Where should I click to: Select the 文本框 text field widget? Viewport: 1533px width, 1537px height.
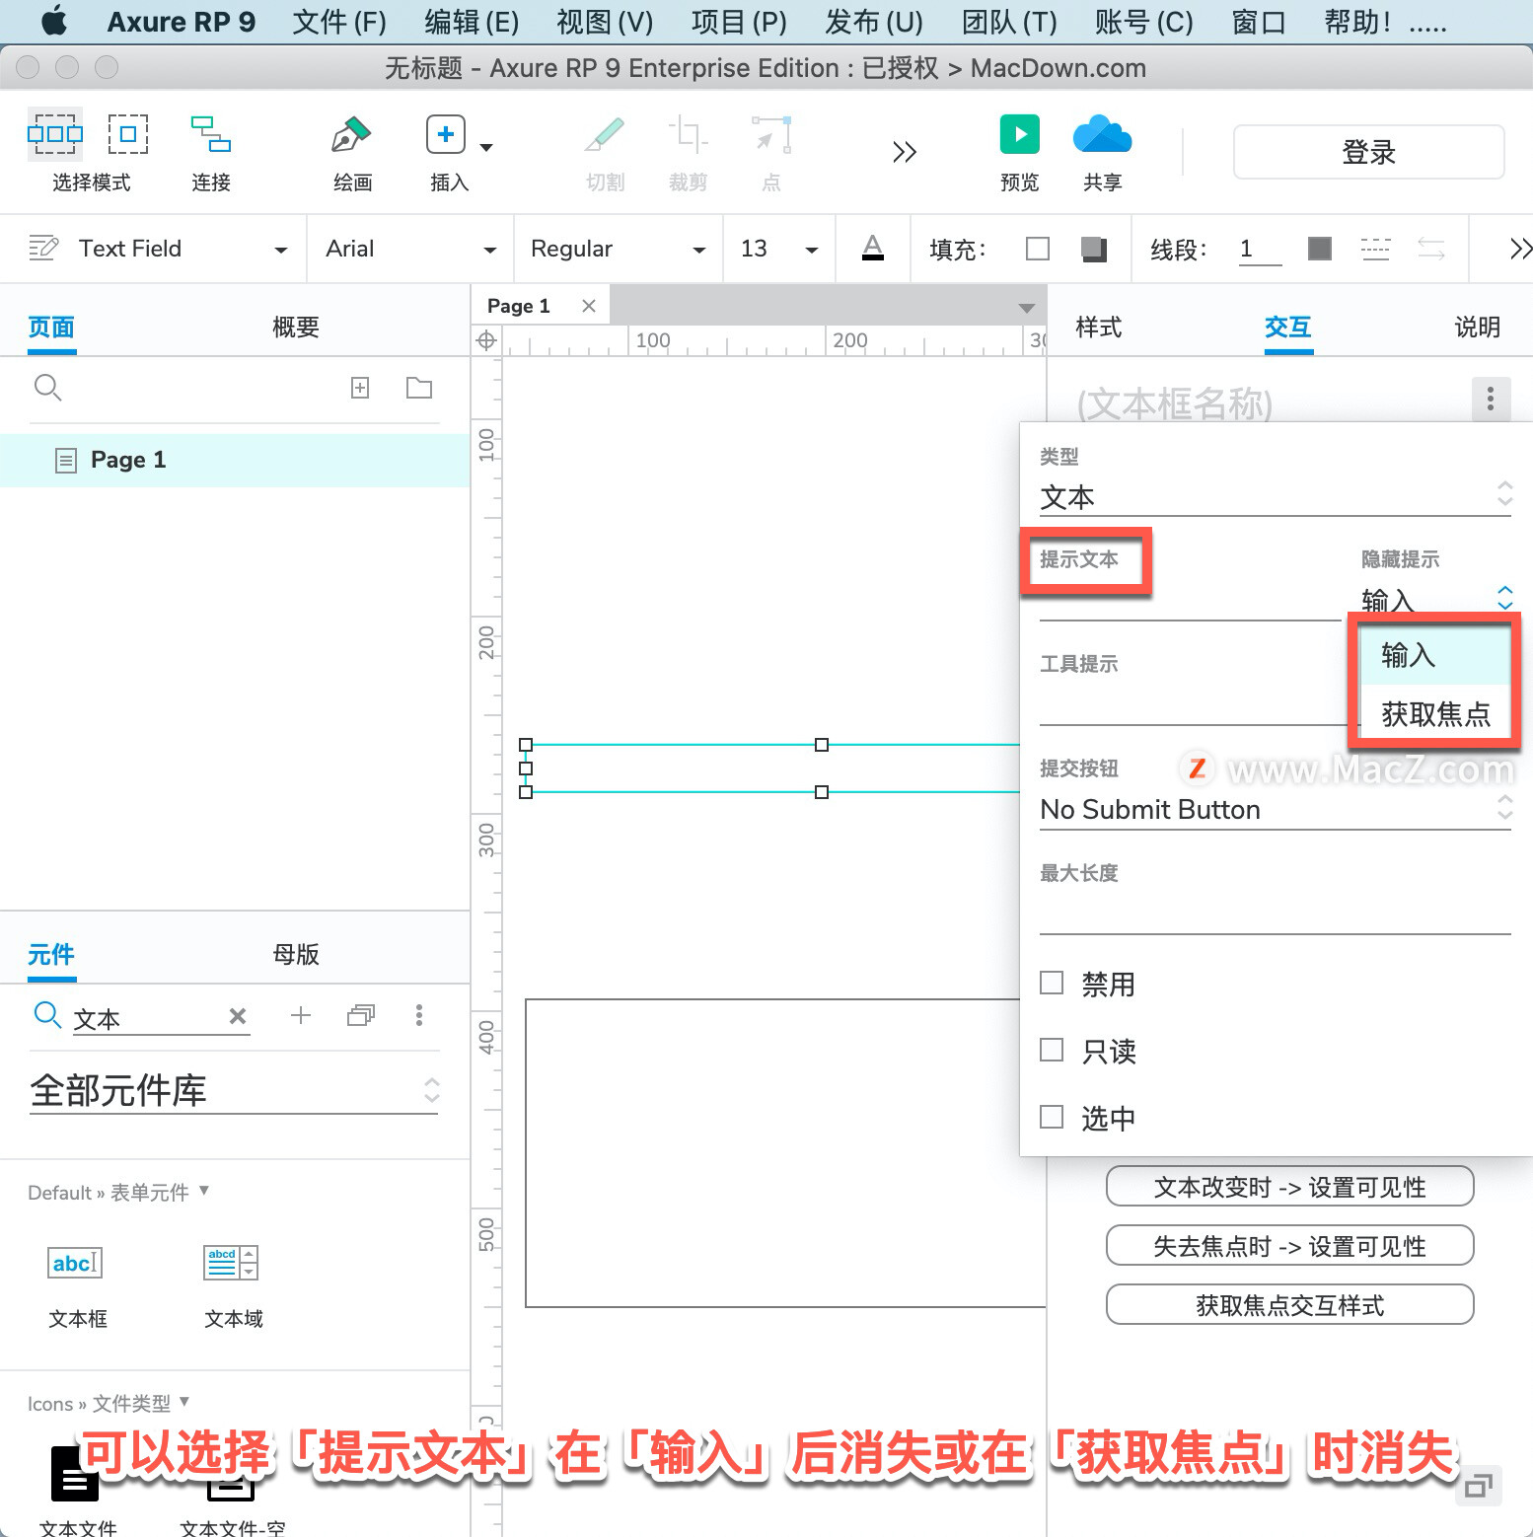point(77,1286)
